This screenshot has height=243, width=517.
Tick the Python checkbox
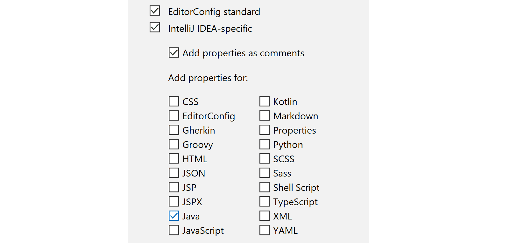point(265,144)
